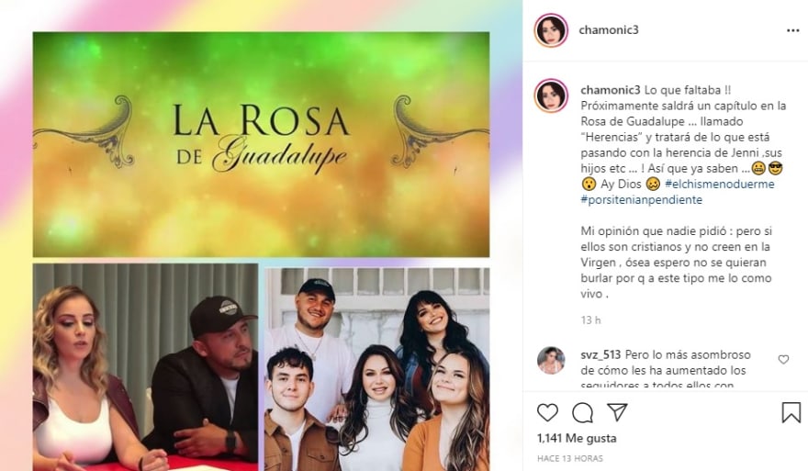Save post with bookmark icon

(x=791, y=412)
